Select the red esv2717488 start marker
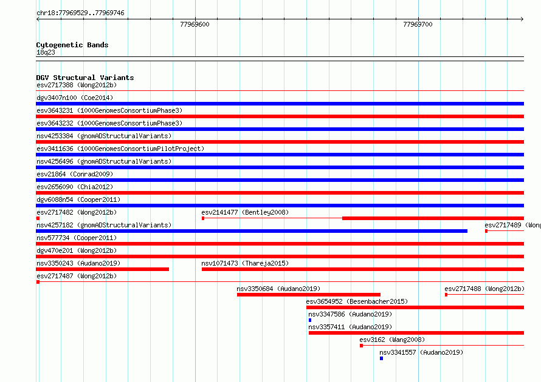This screenshot has width=541, height=382. (446, 295)
